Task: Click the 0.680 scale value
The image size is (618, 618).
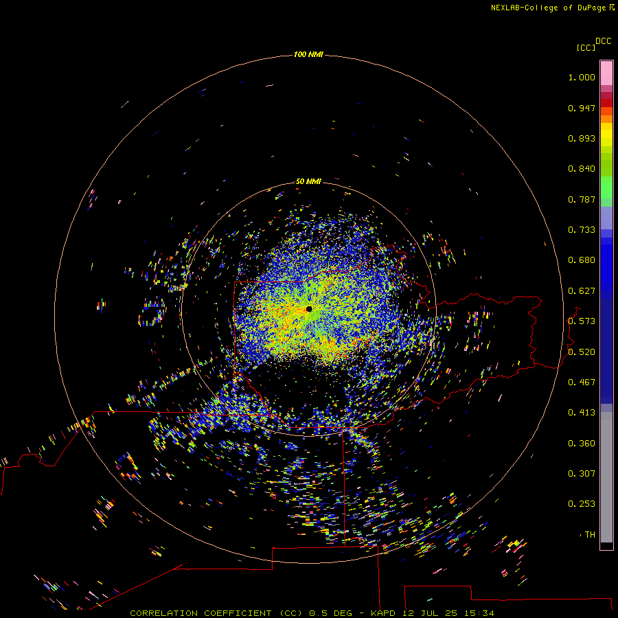Action: (x=582, y=260)
